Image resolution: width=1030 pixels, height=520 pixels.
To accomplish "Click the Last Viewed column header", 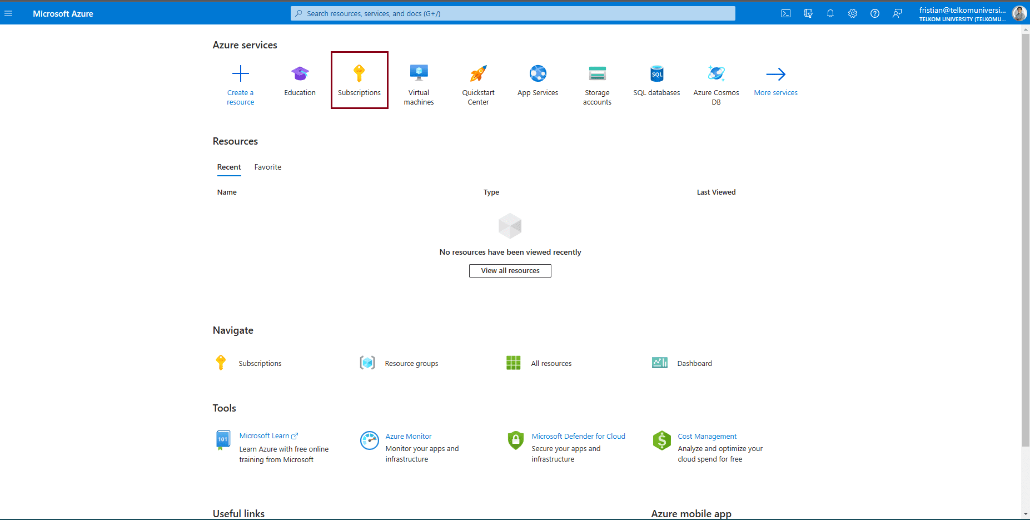I will point(716,192).
